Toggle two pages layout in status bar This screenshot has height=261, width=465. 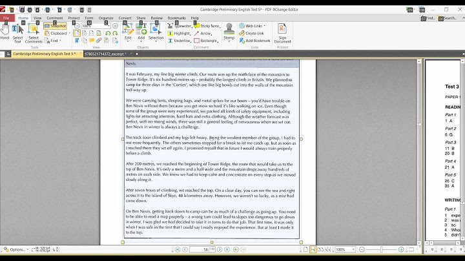click(x=320, y=250)
